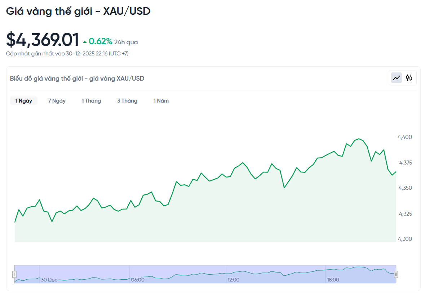View the "1 Năm" price history
Viewport: 421px width, 293px height.
pos(161,101)
